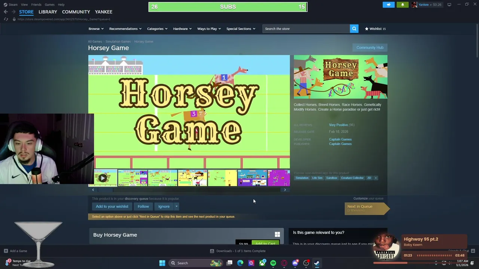Open the Wishlist star link
This screenshot has width=479, height=269.
(375, 29)
